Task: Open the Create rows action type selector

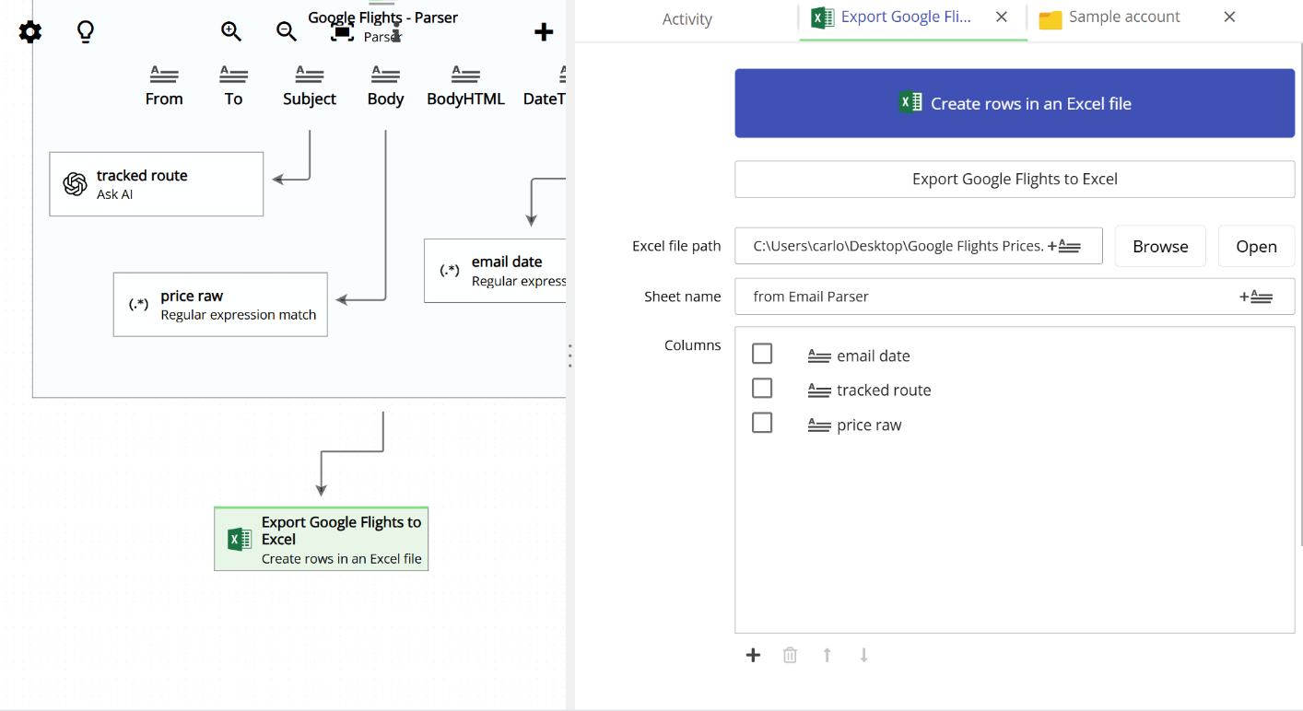Action: pyautogui.click(x=1014, y=102)
